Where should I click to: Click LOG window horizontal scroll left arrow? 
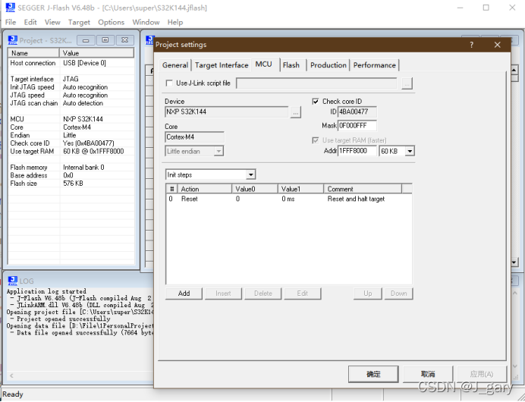click(11, 375)
